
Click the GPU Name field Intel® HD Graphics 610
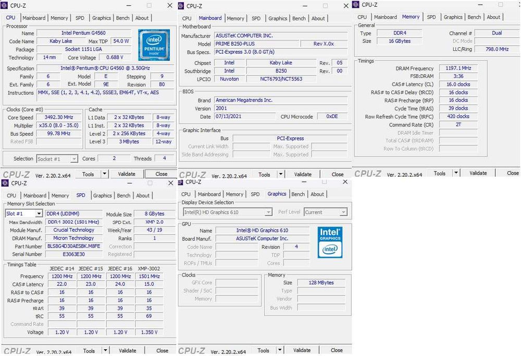tap(262, 230)
